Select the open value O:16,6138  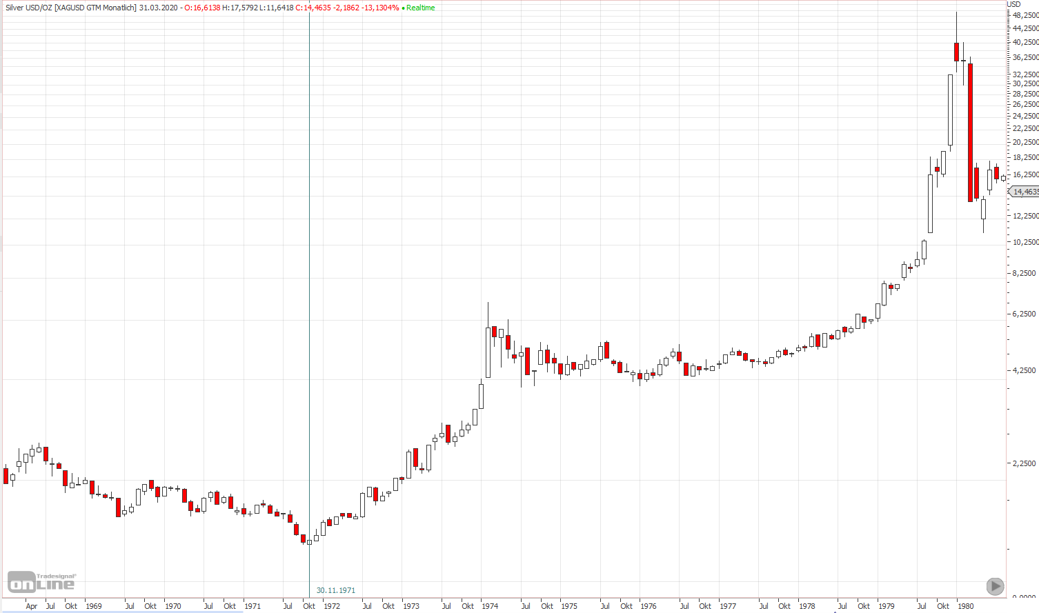(202, 8)
